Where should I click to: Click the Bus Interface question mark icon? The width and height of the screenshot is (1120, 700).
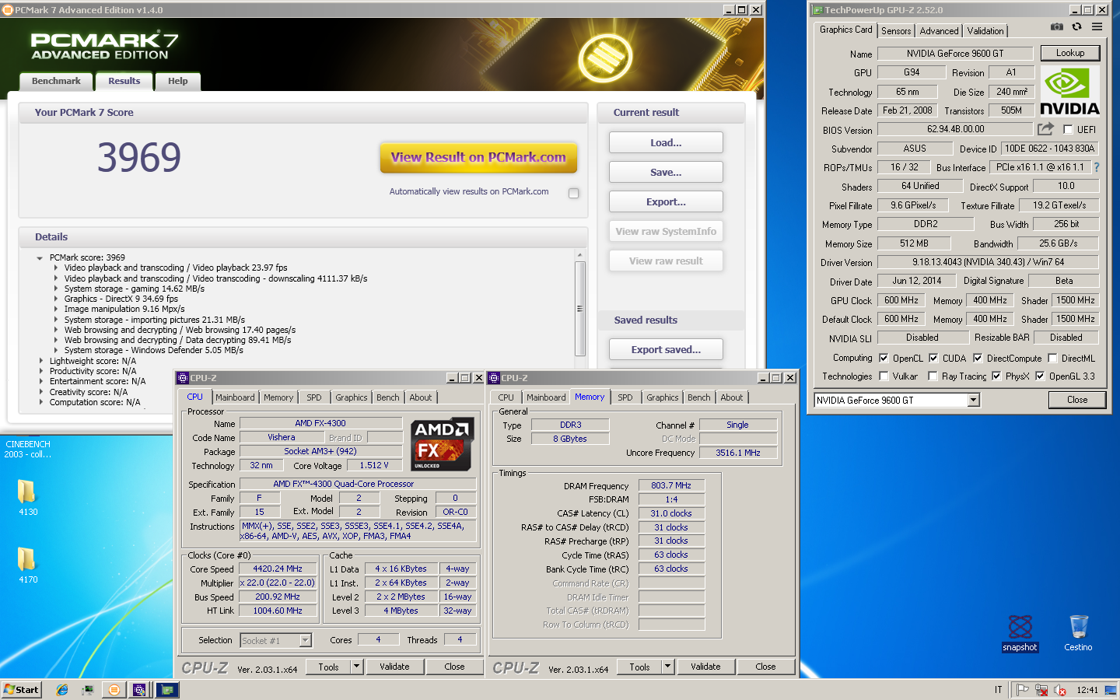[1097, 167]
